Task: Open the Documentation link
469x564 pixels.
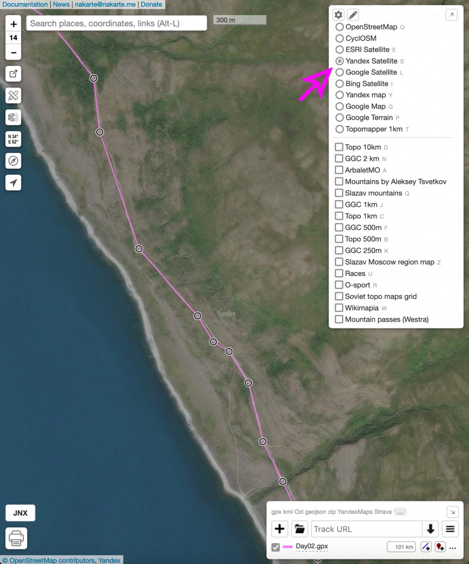Action: click(25, 4)
